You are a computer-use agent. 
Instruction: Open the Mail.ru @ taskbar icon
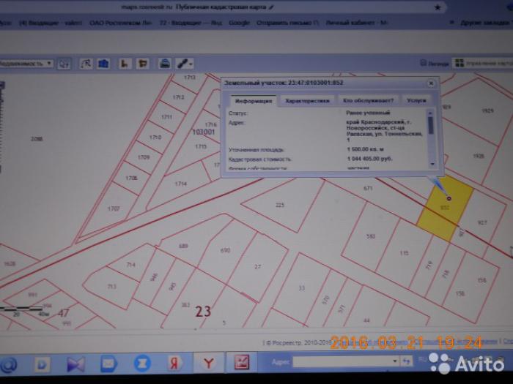point(9,364)
